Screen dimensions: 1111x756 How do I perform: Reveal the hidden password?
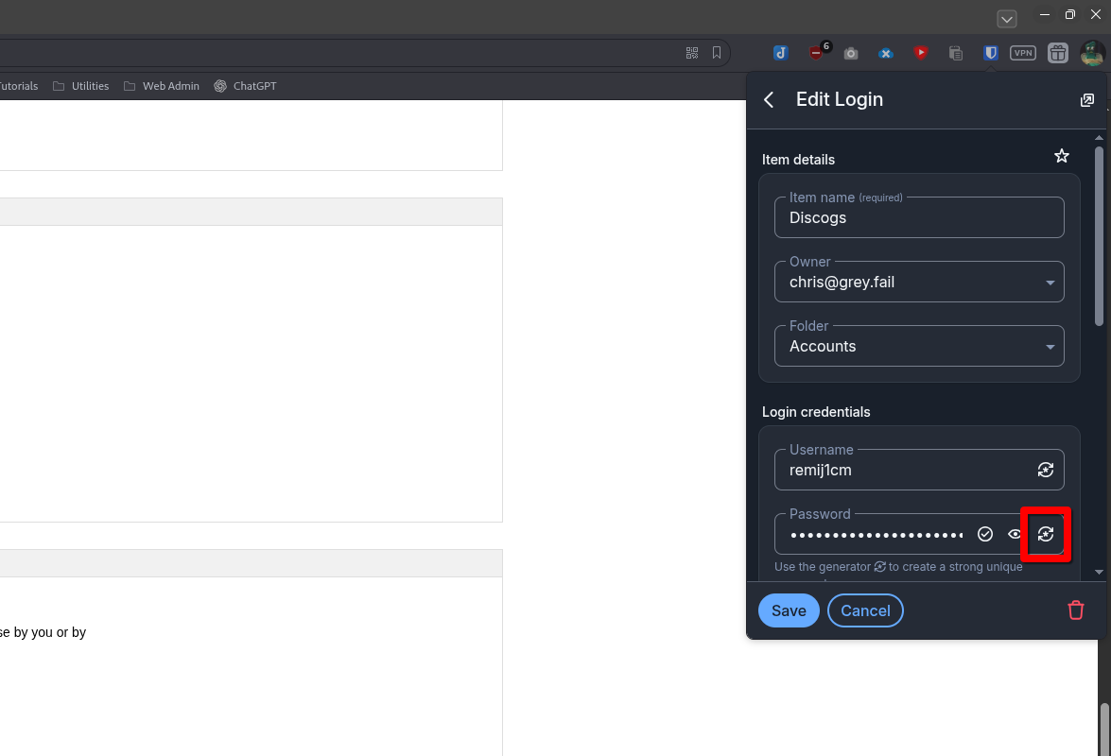tap(1015, 534)
